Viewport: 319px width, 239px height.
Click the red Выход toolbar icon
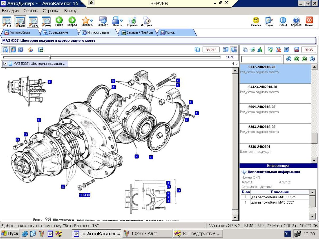[x=309, y=22]
